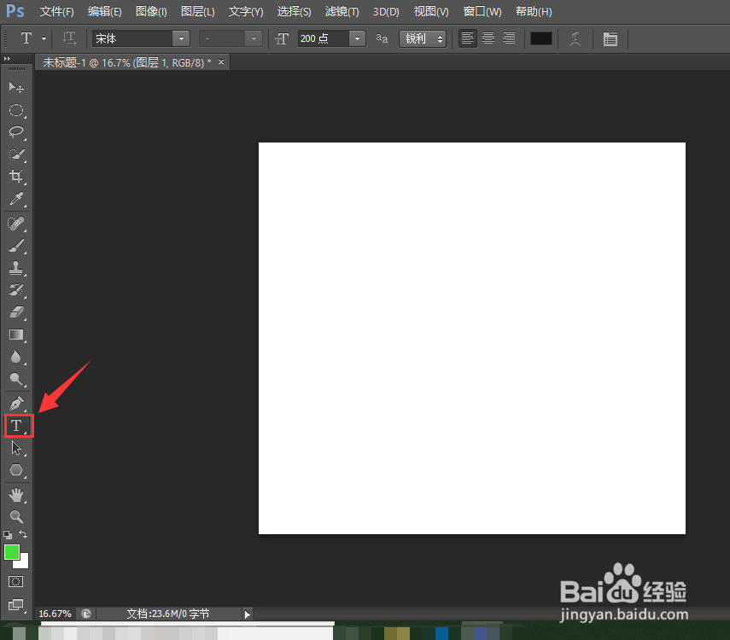Screen dimensions: 730x640
Task: Open the tool preset picker dropdown
Action: (x=44, y=38)
